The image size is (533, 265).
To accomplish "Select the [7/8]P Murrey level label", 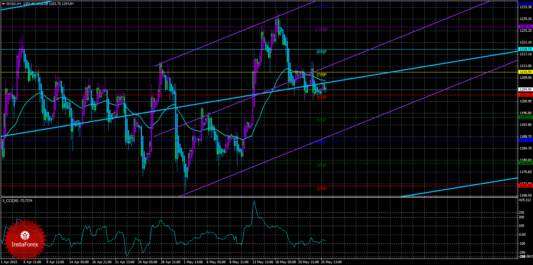I will (x=322, y=75).
